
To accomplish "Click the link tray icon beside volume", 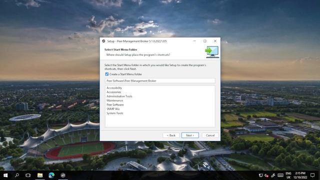I will click(x=273, y=175).
